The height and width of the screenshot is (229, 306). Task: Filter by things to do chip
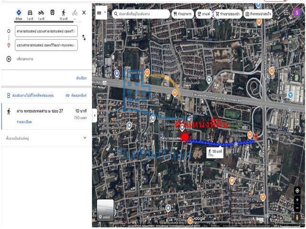[x=258, y=14]
